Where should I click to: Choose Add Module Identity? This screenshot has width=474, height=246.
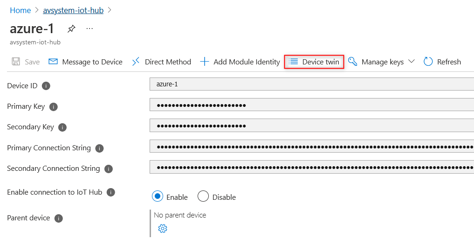click(x=247, y=62)
